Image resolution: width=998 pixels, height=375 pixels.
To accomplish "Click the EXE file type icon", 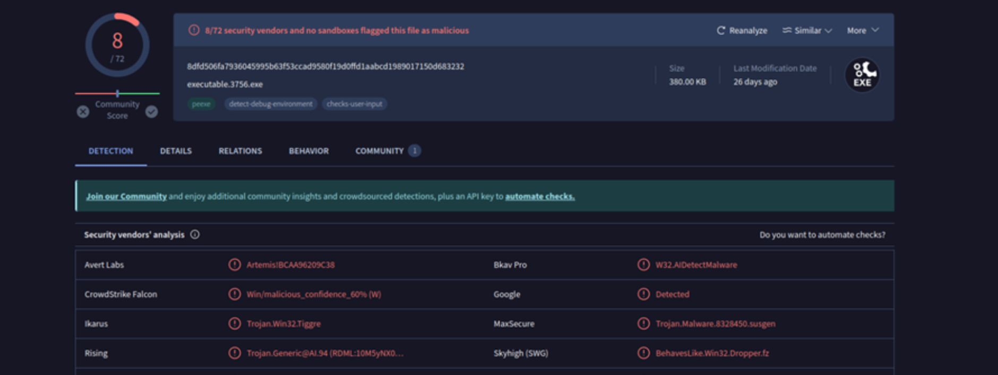I will pos(862,75).
